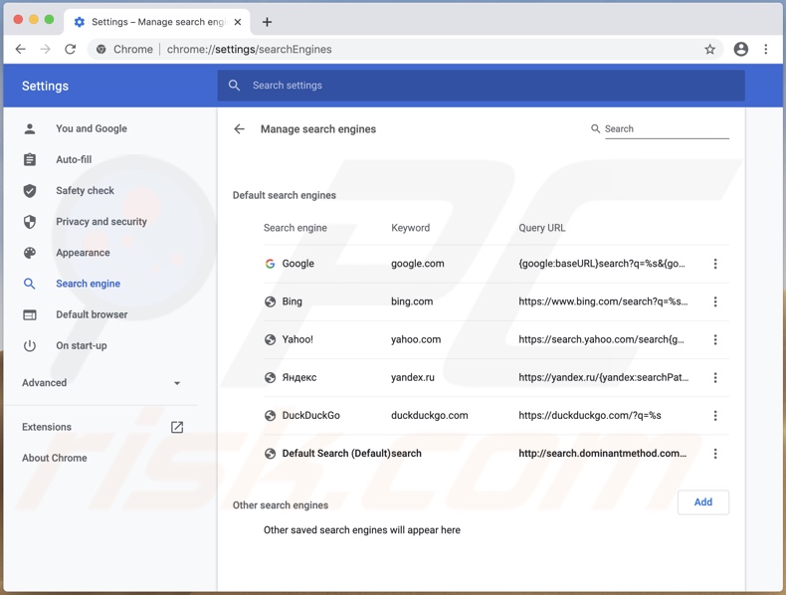Open more actions for Яндекс
This screenshot has height=595, width=786.
point(715,377)
